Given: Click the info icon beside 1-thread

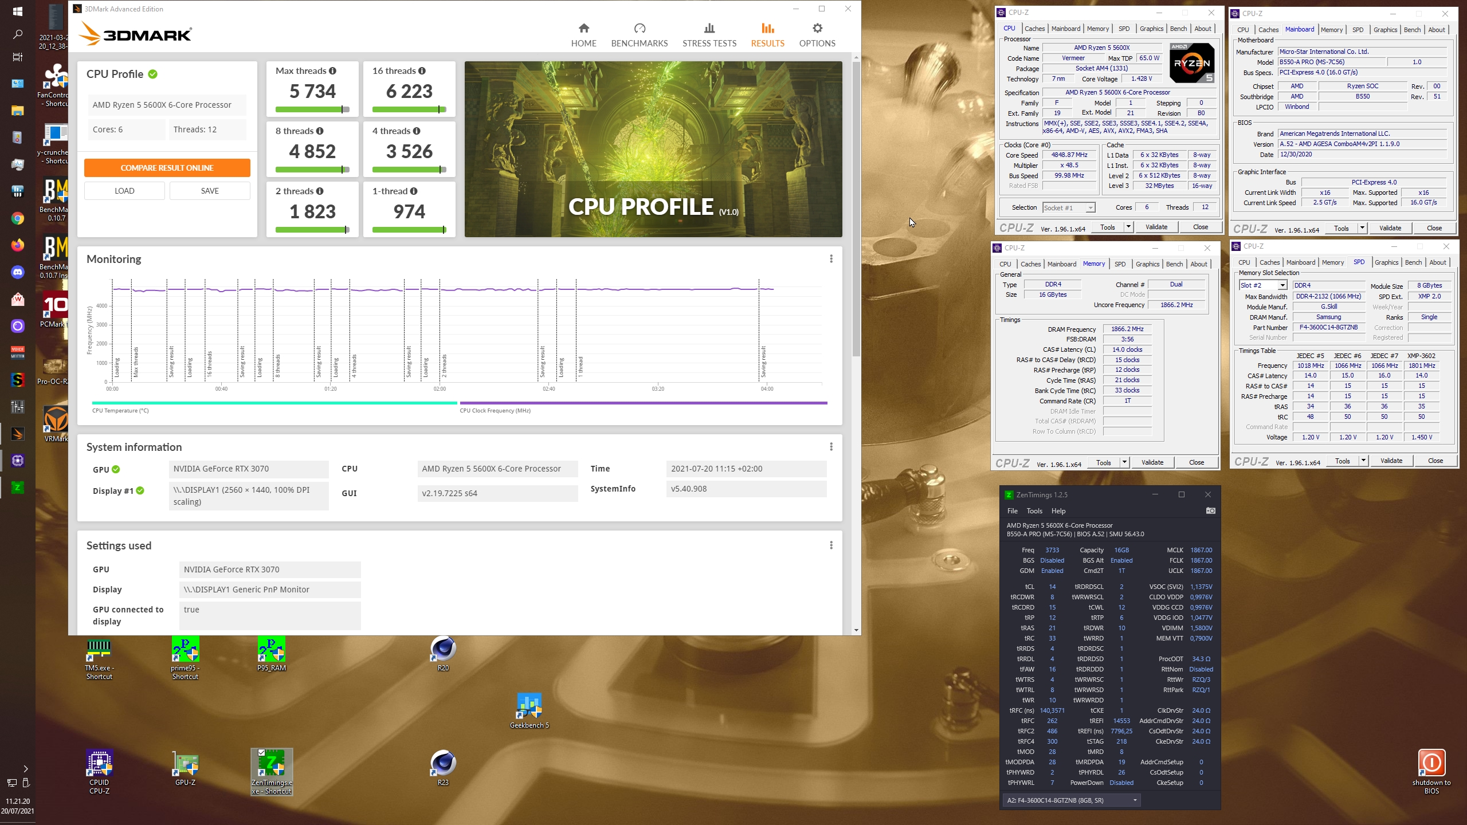Looking at the screenshot, I should (414, 191).
